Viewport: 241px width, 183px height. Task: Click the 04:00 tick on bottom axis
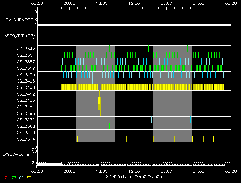tap(199, 171)
